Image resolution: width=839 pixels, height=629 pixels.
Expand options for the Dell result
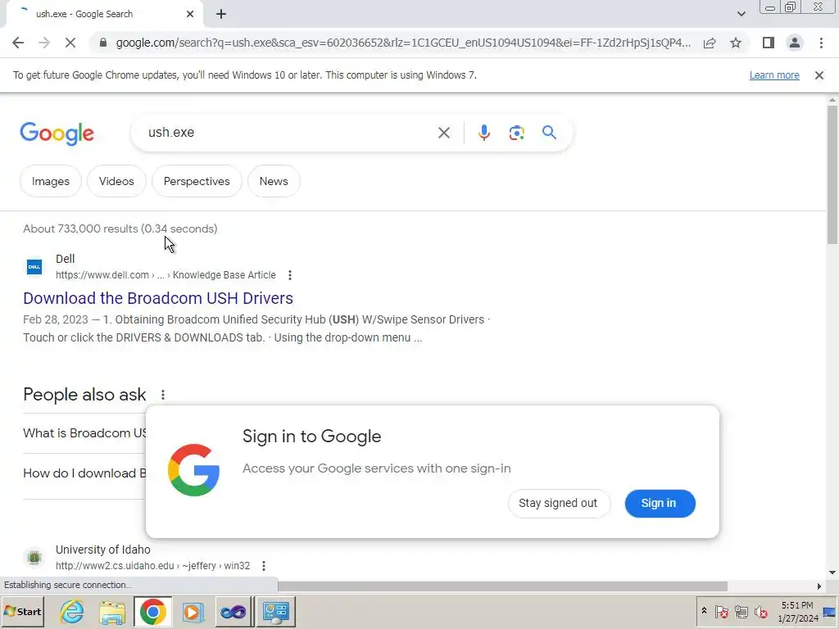click(x=289, y=275)
